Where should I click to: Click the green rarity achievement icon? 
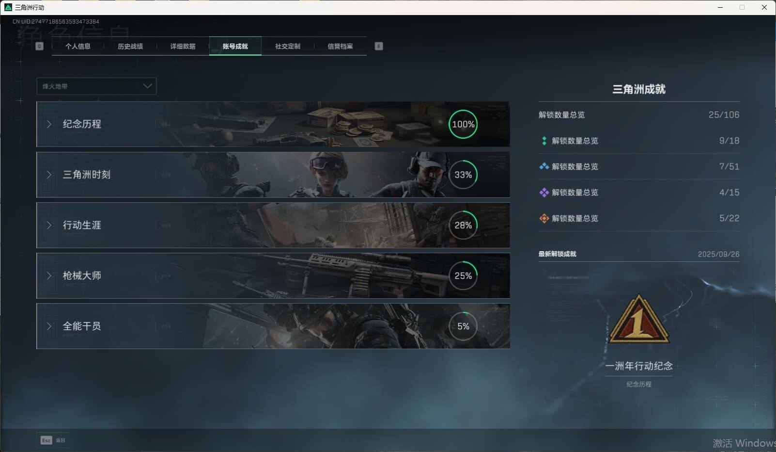pyautogui.click(x=544, y=141)
